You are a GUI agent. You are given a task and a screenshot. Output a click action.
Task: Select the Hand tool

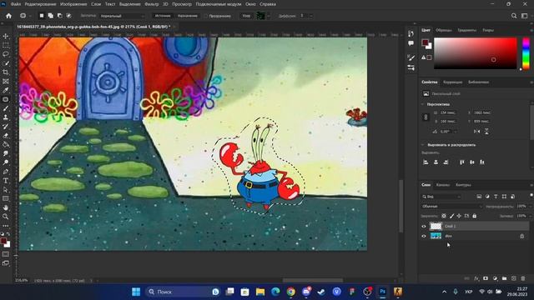coord(6,207)
